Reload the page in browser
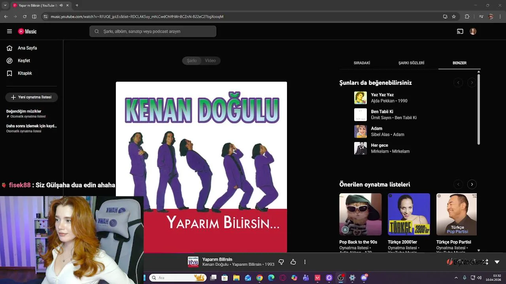This screenshot has height=284, width=506. pos(25,17)
